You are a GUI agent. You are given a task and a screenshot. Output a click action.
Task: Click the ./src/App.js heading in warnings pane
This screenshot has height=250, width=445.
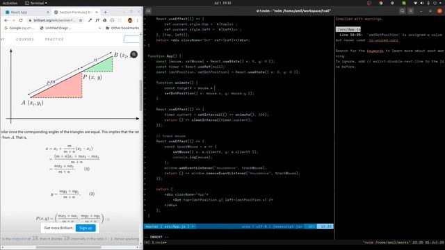click(348, 29)
